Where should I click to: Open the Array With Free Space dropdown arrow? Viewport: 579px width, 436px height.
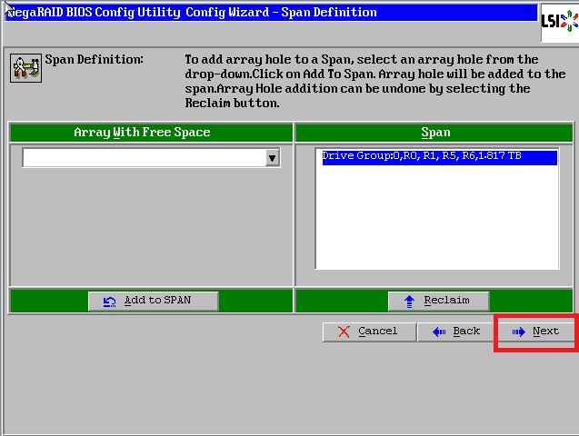[272, 158]
